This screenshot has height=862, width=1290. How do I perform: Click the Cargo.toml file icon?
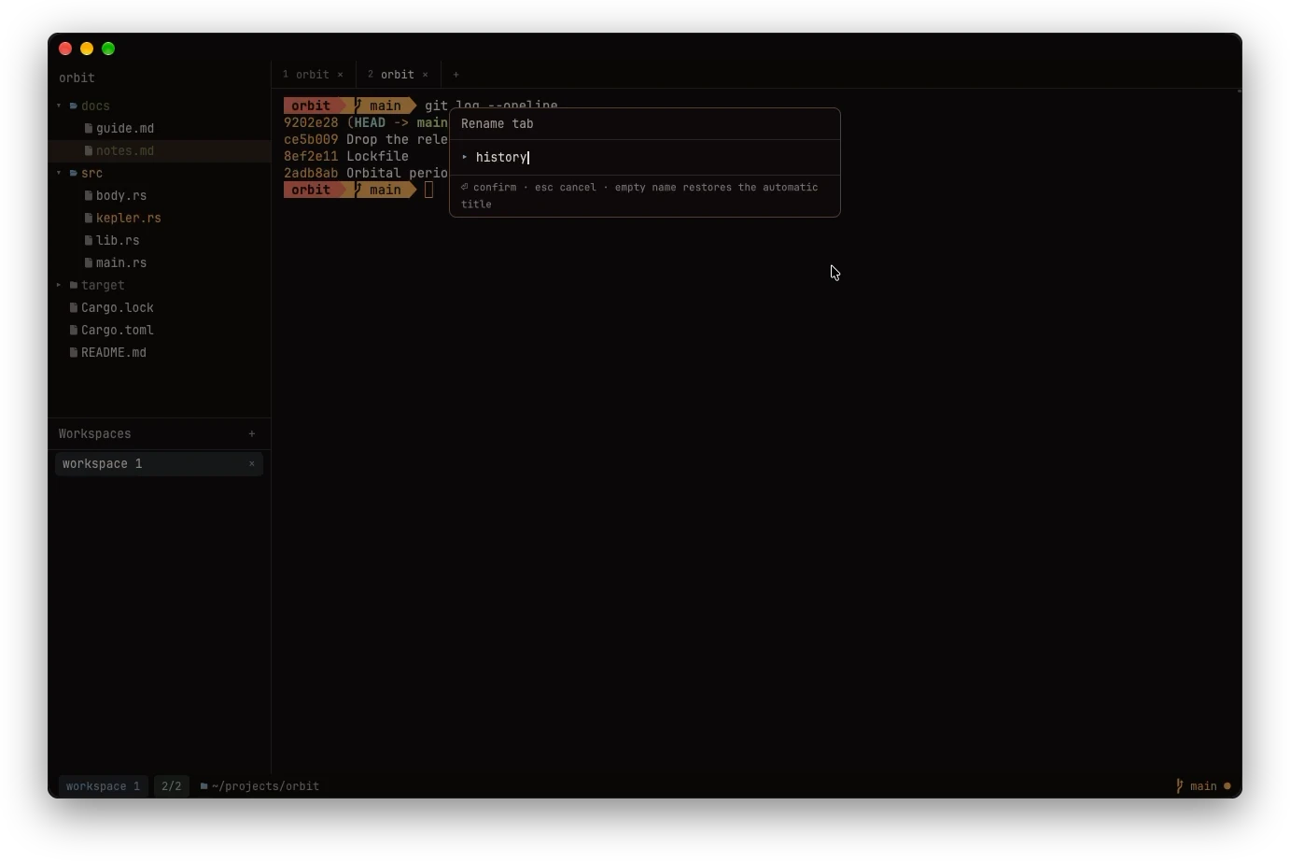point(74,330)
